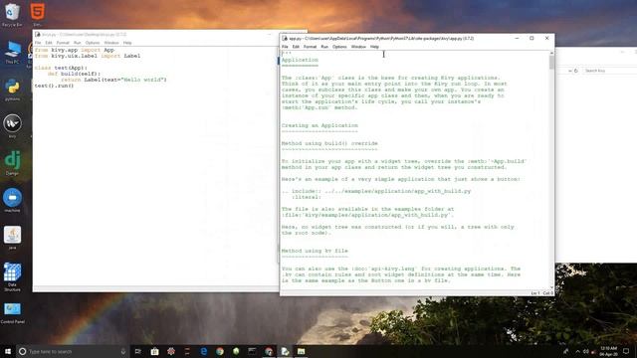Click the taskbar search box
The image size is (637, 358).
point(73,351)
